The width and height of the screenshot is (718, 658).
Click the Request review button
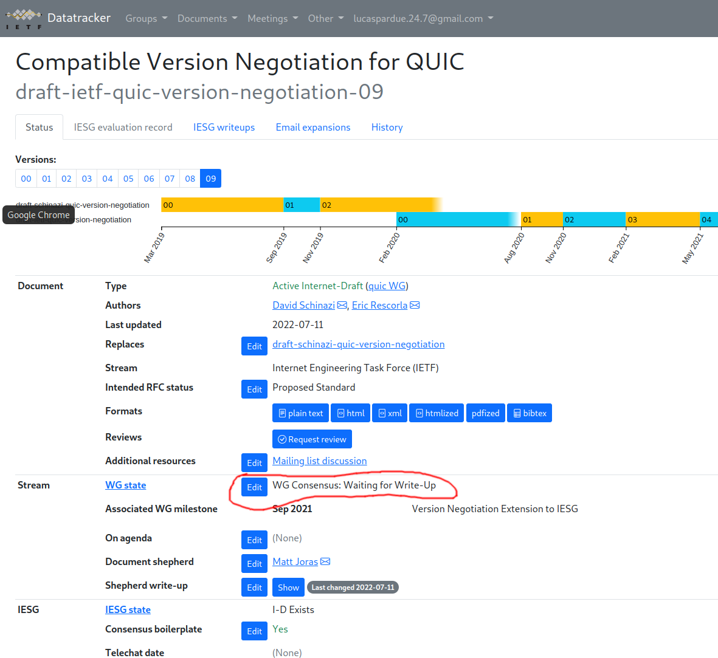[312, 439]
